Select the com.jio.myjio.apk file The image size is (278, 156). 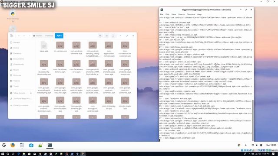pyautogui.click(x=125, y=103)
